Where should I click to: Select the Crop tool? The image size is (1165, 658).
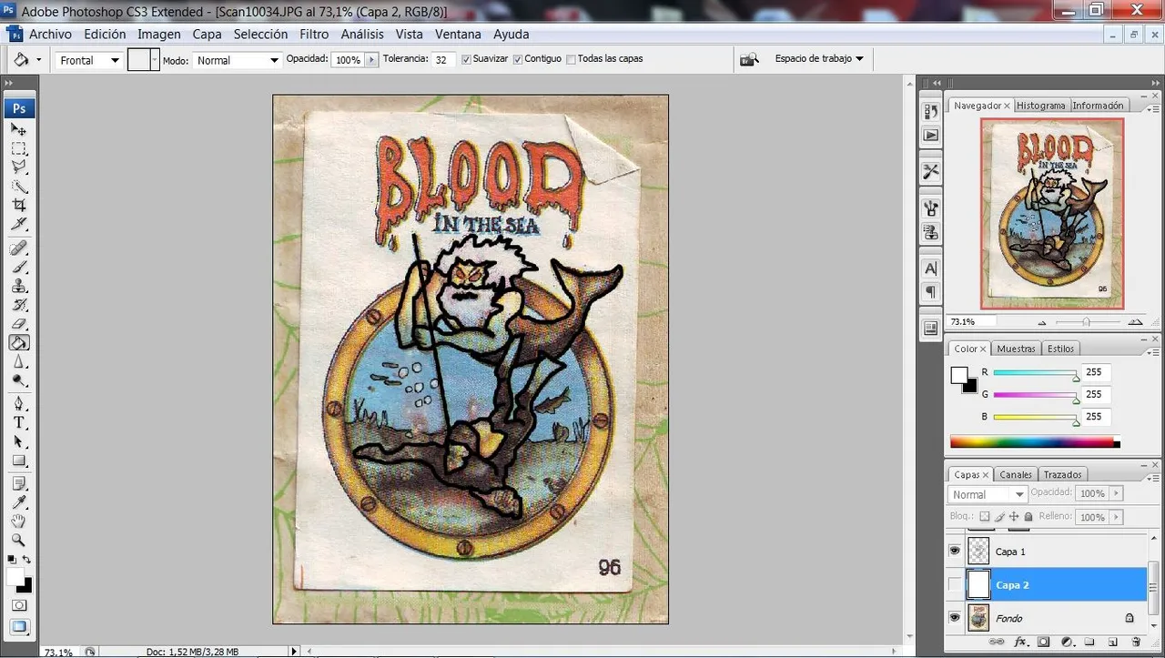point(19,206)
